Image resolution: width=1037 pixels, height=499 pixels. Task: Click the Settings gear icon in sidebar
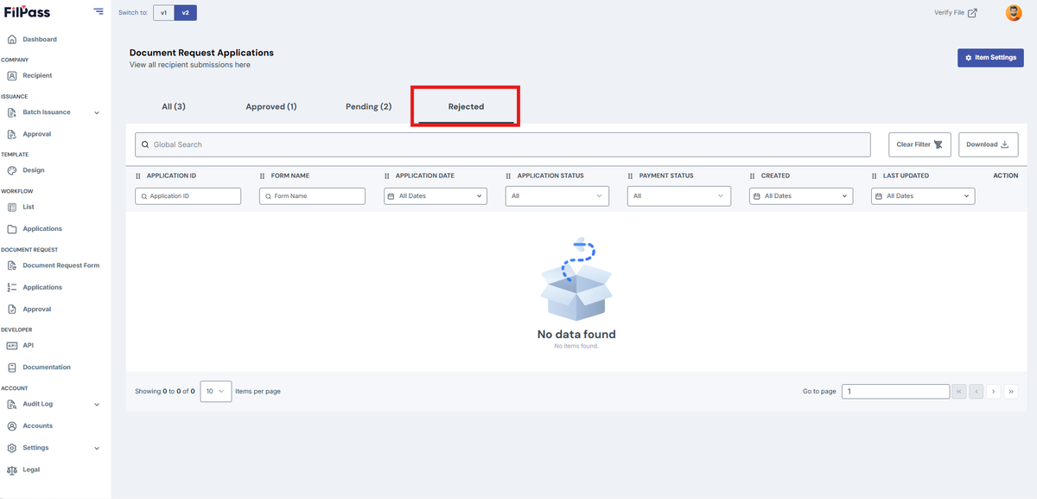point(12,448)
